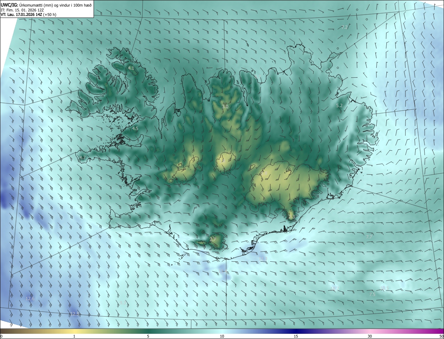The height and width of the screenshot is (339, 444).
Task: Click the 10.7 value label over the sea
Action: [335, 288]
